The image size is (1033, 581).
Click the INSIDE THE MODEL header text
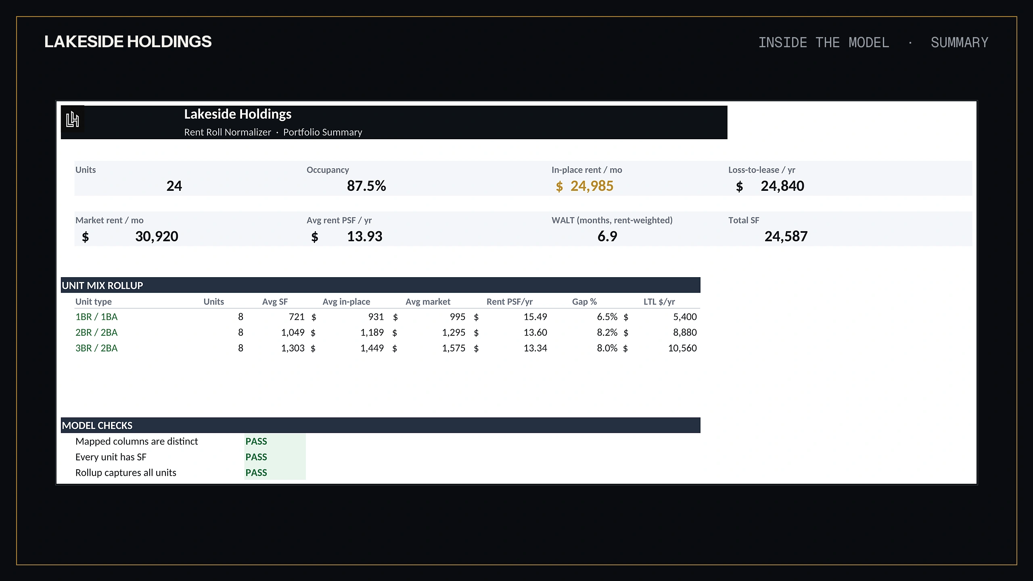pos(824,42)
